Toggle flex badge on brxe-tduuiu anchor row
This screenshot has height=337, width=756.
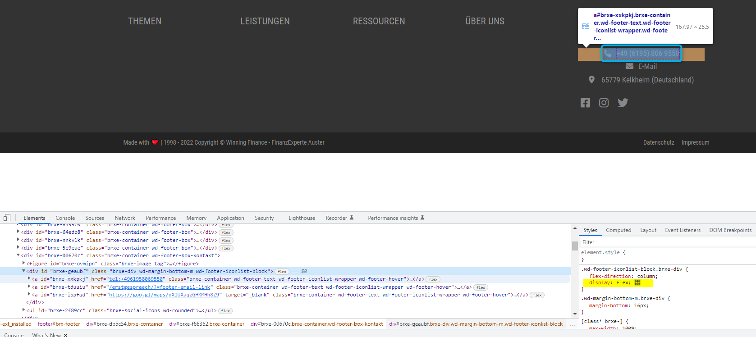[x=481, y=287]
